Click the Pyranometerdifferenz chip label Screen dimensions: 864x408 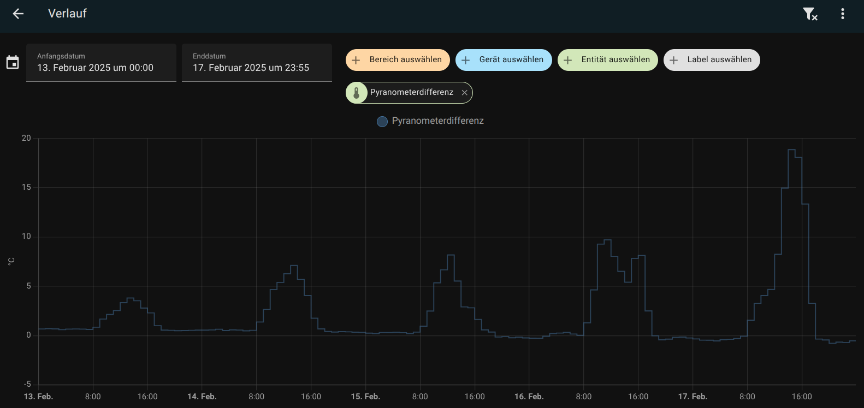411,93
